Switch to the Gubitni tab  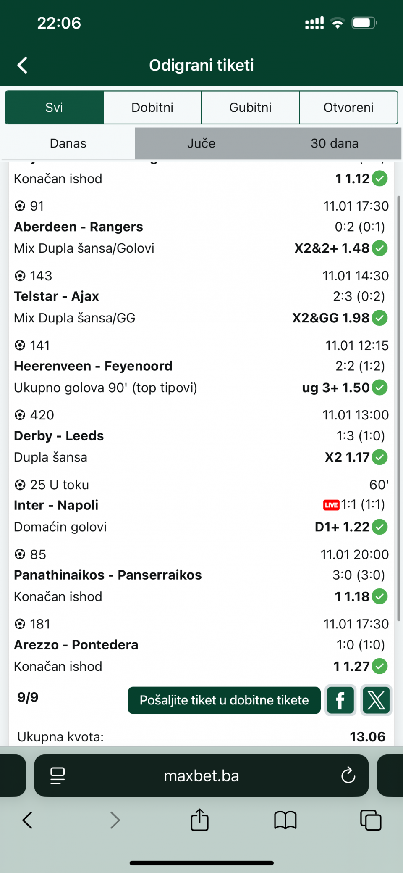(251, 108)
